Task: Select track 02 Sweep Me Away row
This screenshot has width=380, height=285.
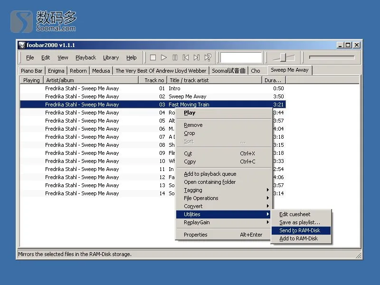Action: [x=153, y=96]
